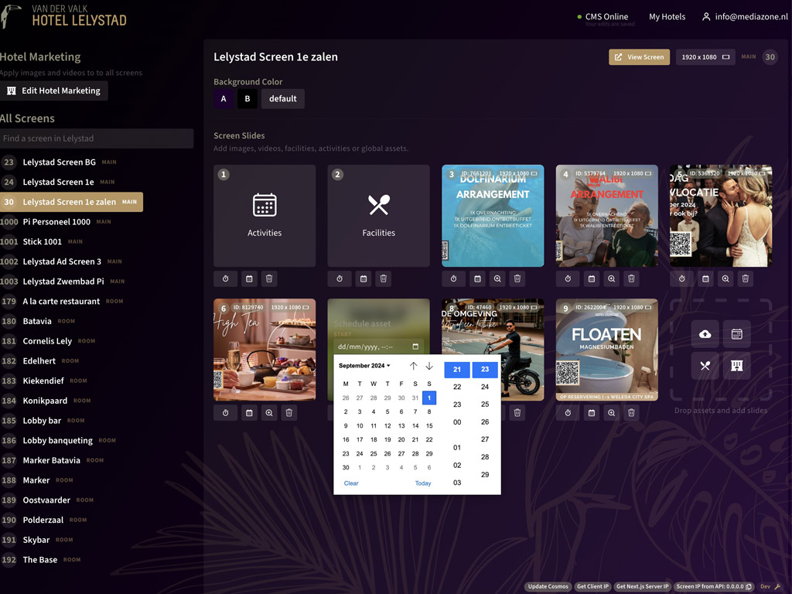The image size is (792, 594).
Task: Open Activities slide tile
Action: [x=265, y=216]
